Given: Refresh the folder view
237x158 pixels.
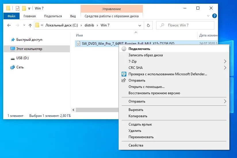Looking at the screenshot, I should tap(148, 25).
